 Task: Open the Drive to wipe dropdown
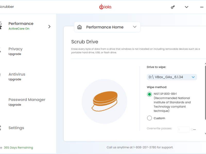(x=172, y=77)
